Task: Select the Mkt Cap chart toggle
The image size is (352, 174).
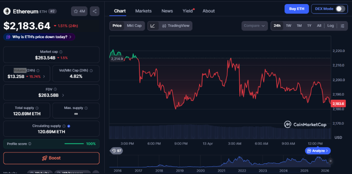Action: [134, 26]
